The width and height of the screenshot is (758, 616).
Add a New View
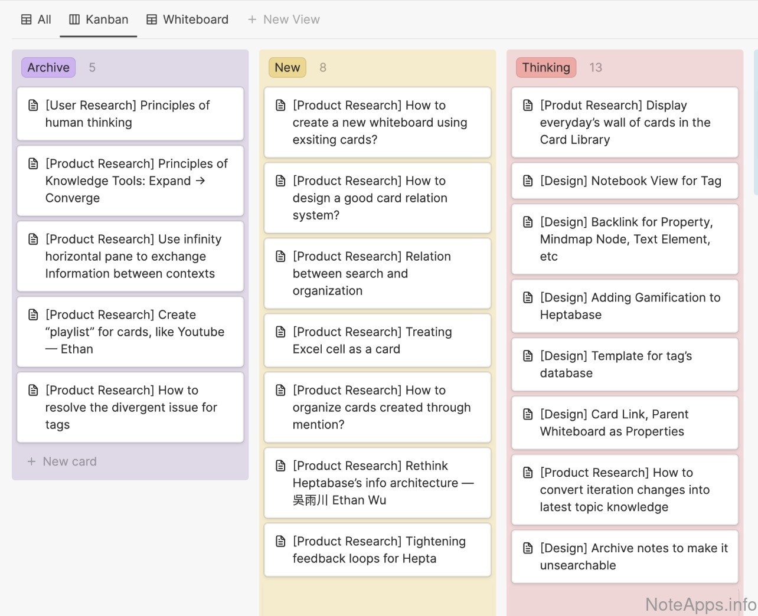[x=283, y=19]
